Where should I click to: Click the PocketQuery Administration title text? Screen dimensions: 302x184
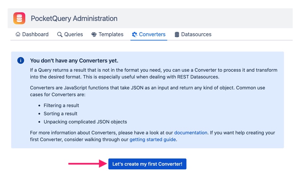74,19
